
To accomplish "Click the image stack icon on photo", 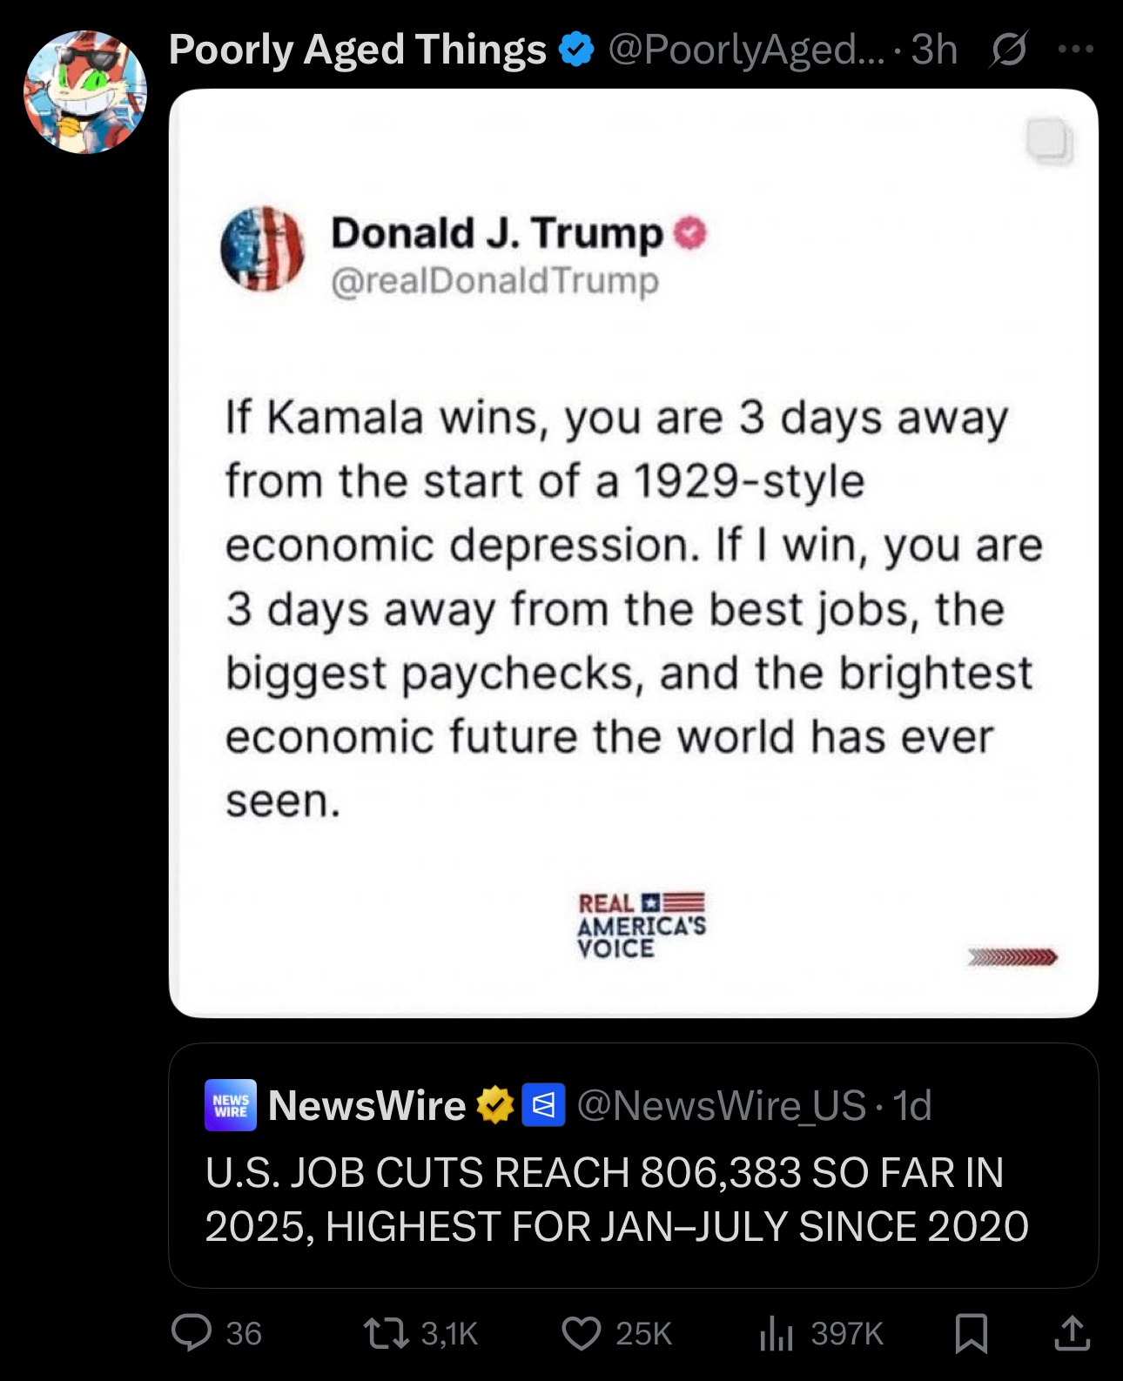I will click(x=1047, y=140).
